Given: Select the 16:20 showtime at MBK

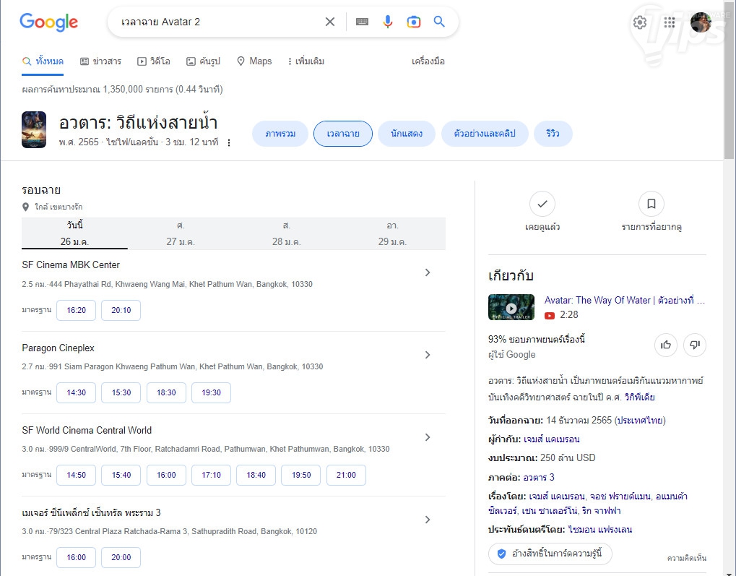Looking at the screenshot, I should pos(76,310).
